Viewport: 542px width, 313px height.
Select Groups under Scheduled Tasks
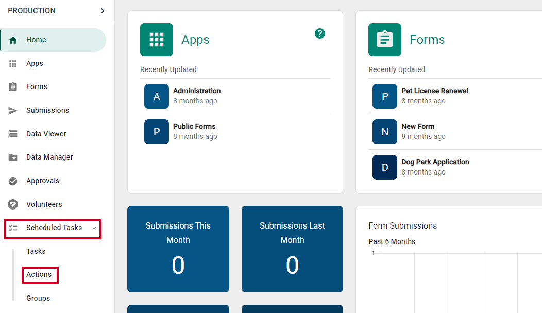38,298
